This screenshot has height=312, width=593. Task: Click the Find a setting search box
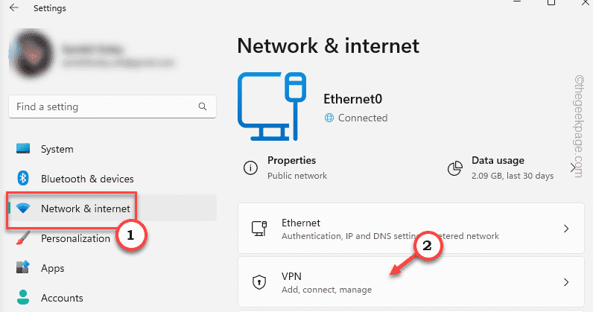[104, 106]
